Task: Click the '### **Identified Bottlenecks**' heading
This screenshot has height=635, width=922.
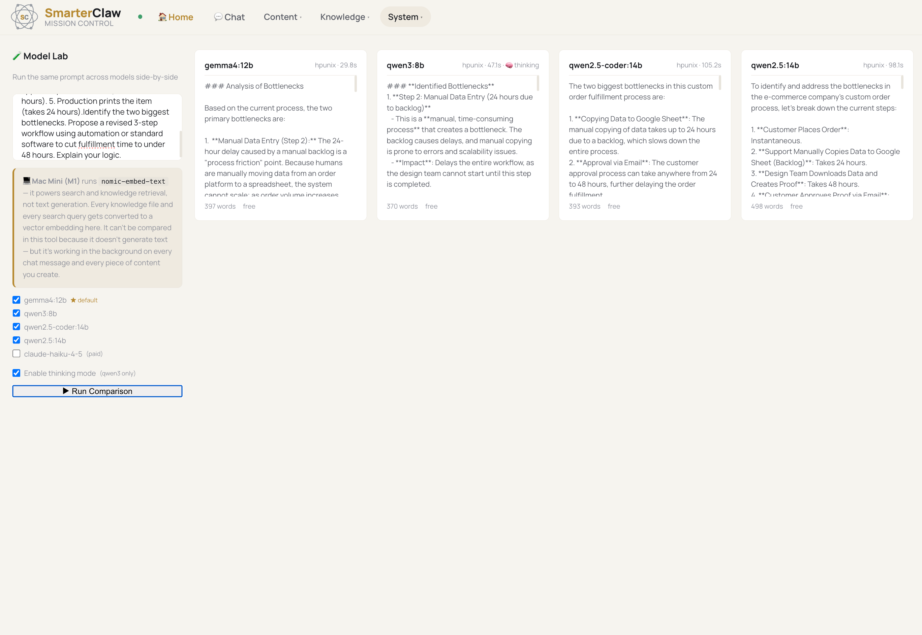Action: 440,86
